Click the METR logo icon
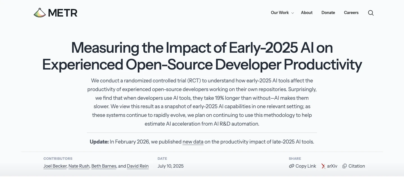Viewport: 404px width, 178px height. [40, 13]
